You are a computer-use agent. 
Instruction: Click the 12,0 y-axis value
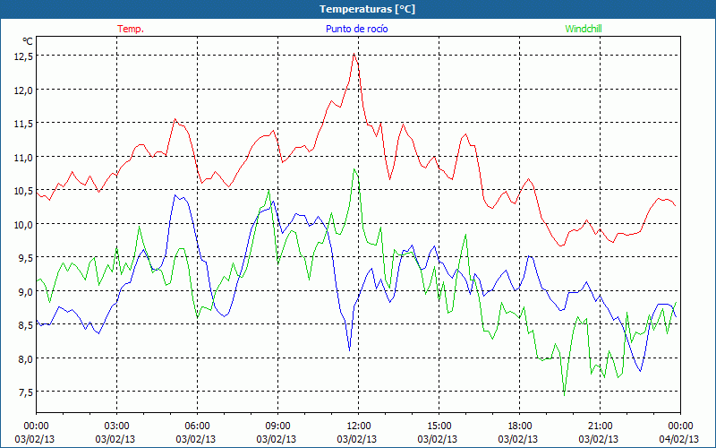pyautogui.click(x=23, y=90)
